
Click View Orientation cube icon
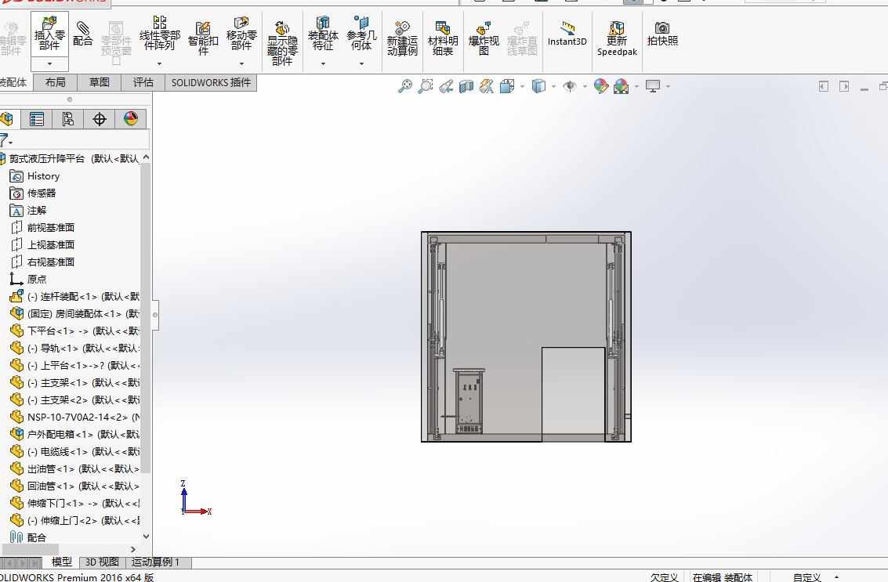[507, 86]
